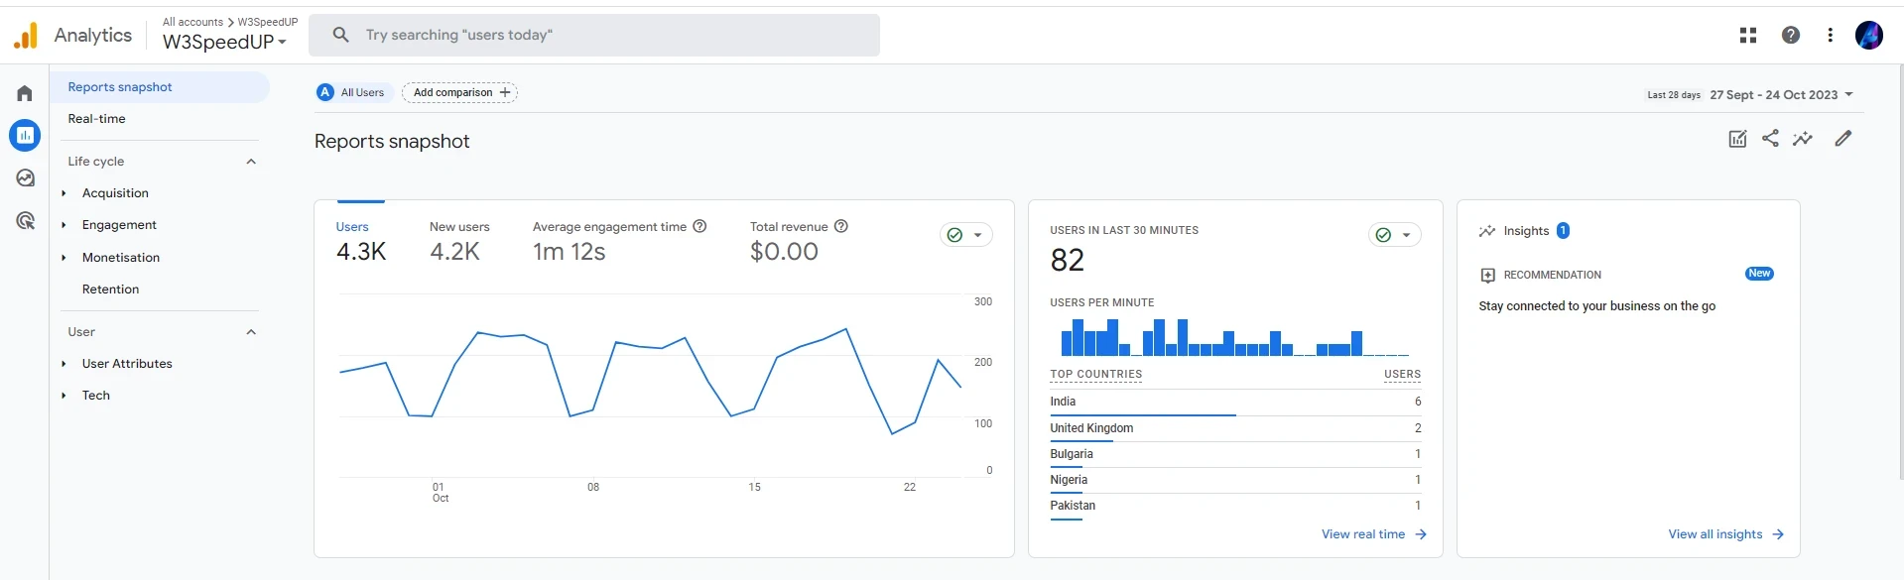
Task: Collapse the Life cycle section
Action: (x=251, y=162)
